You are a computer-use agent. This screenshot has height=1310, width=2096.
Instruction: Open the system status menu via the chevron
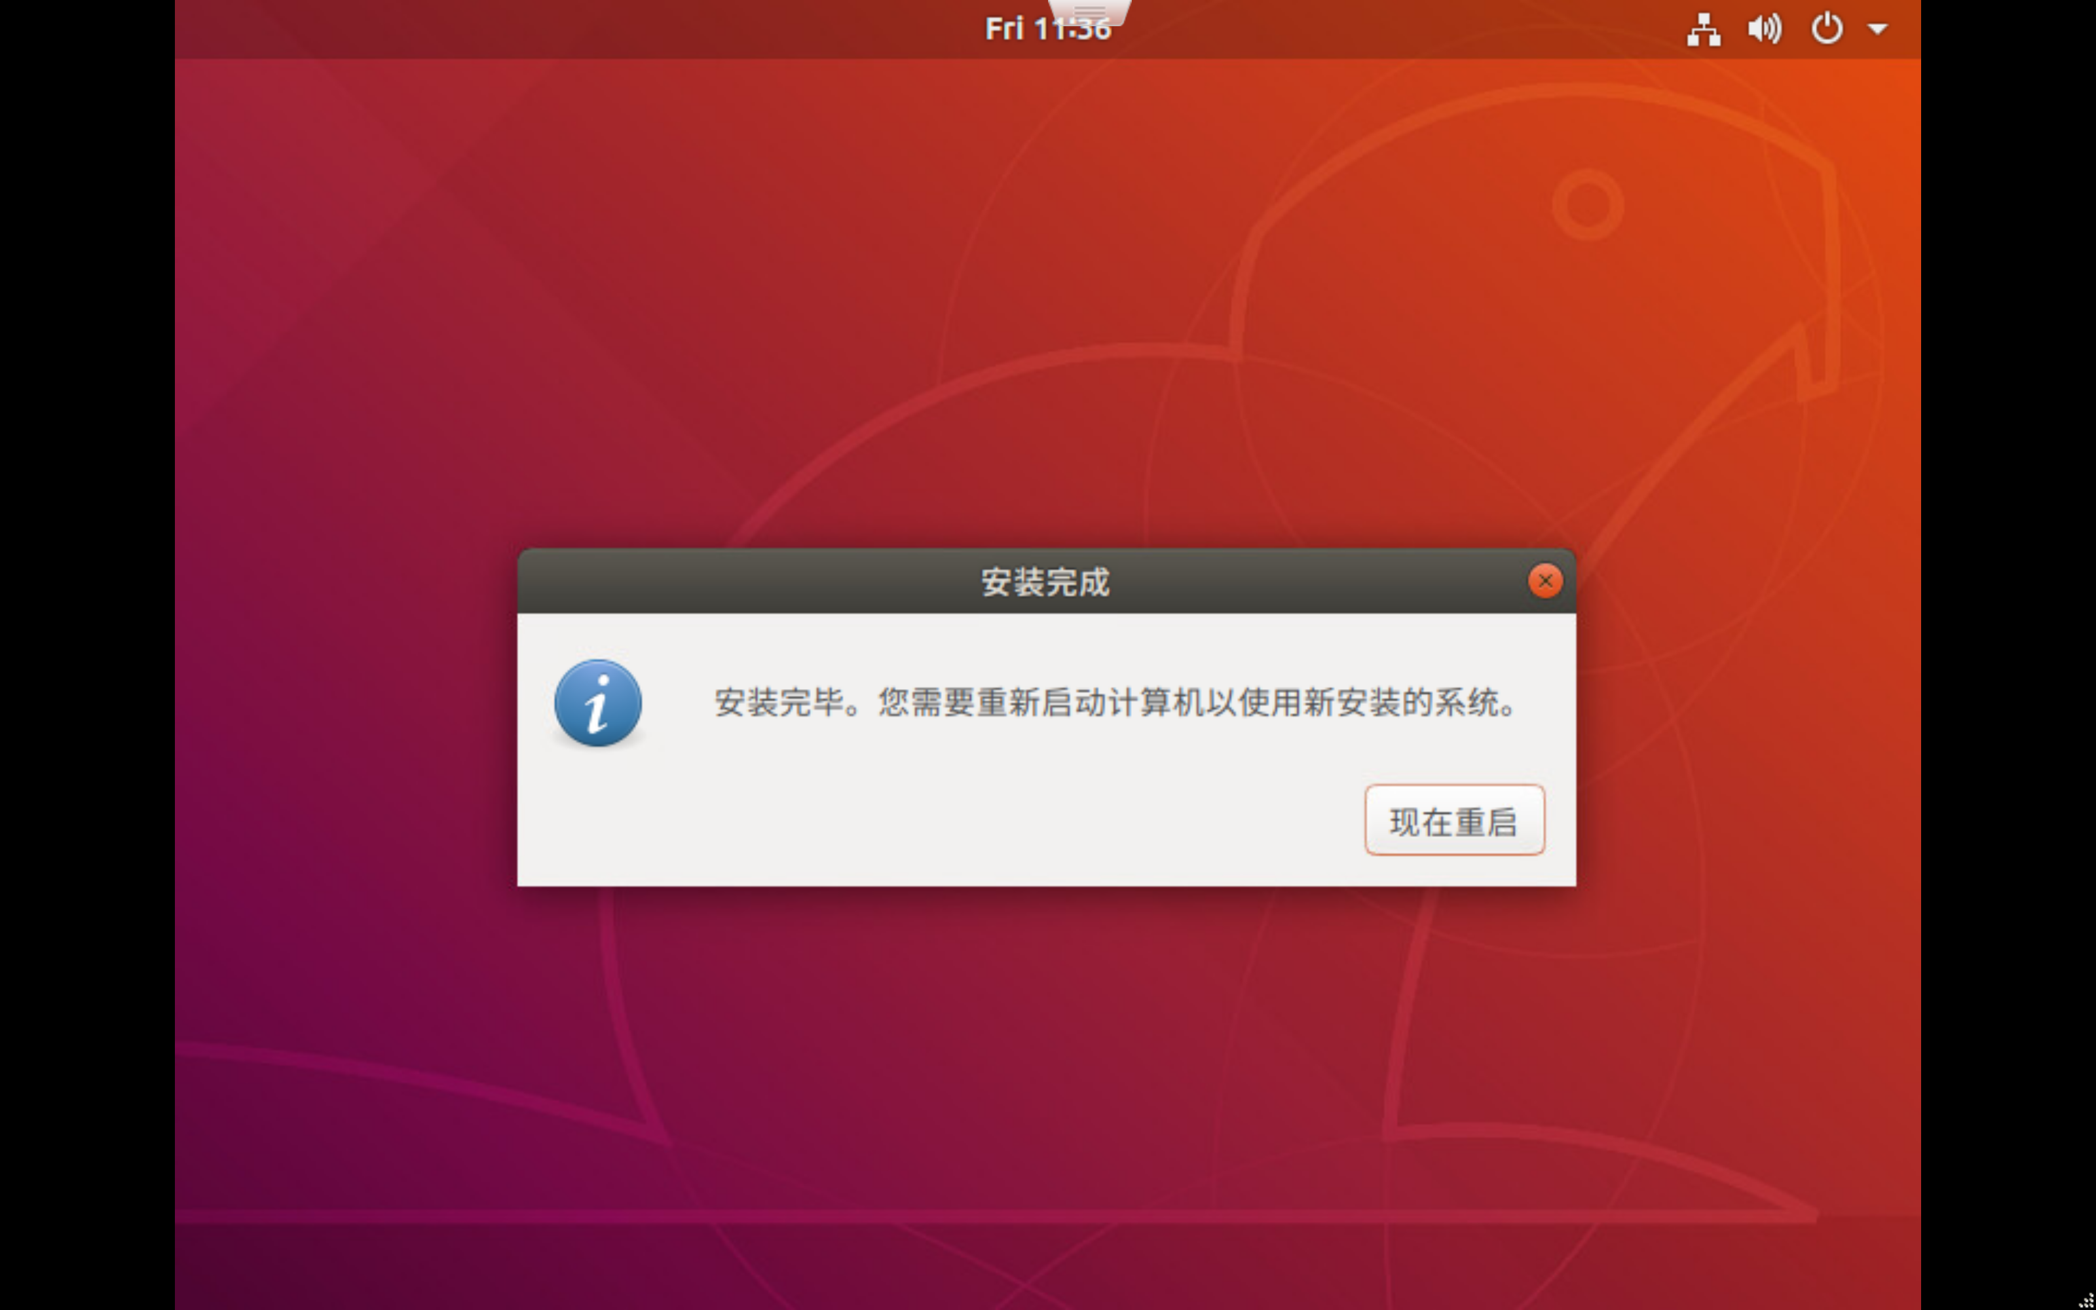pos(1879,29)
